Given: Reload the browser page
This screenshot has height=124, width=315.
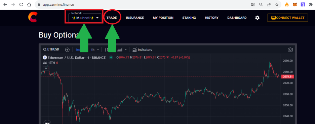Looking at the screenshot, I should [x=21, y=5].
